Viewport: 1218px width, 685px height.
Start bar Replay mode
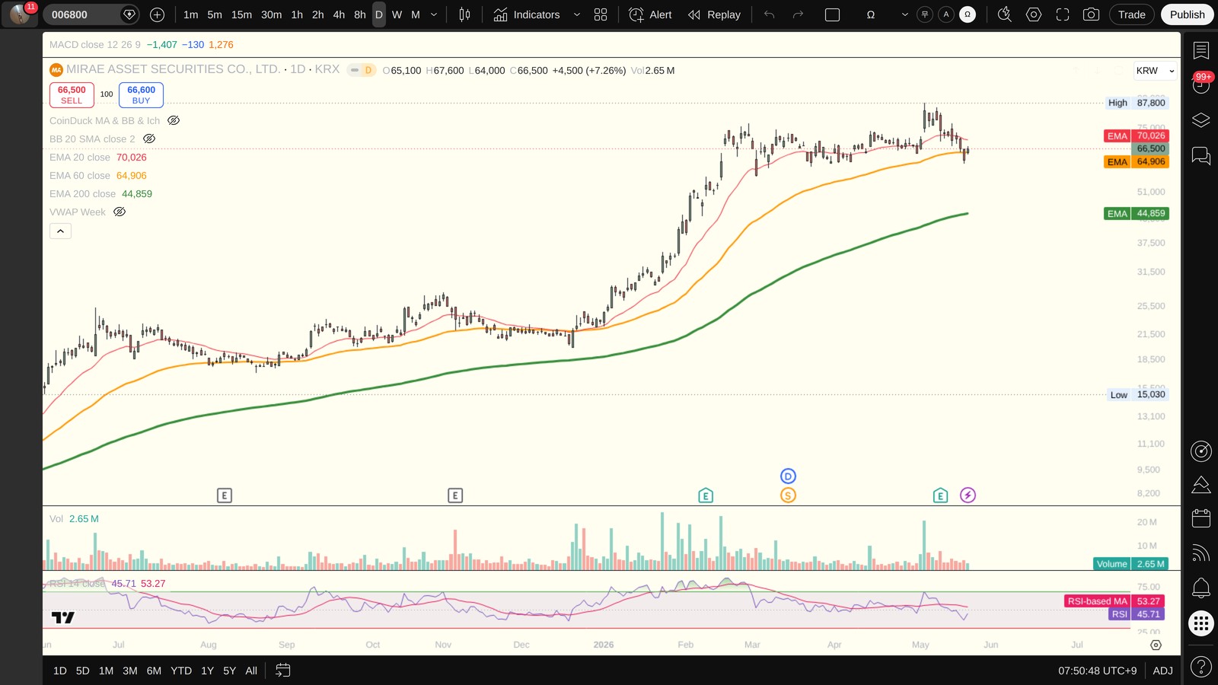(714, 14)
